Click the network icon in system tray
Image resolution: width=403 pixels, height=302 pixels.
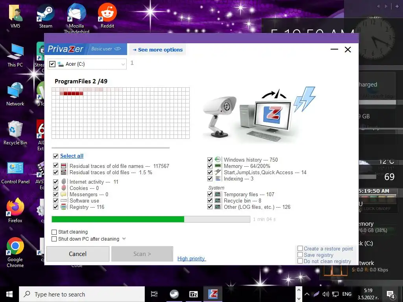tap(335, 294)
